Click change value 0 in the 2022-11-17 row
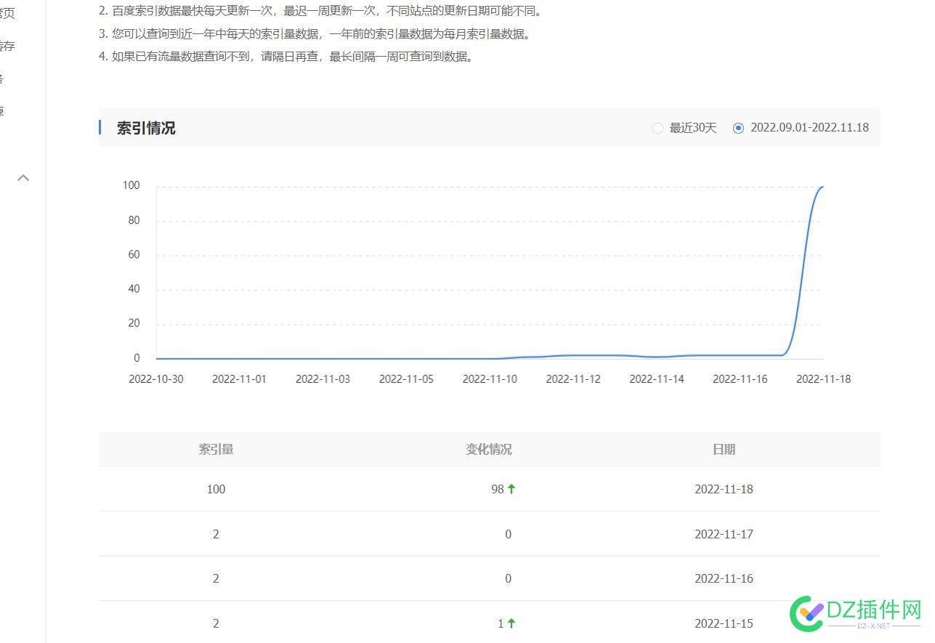Screen dimensions: 935x643 coord(508,534)
